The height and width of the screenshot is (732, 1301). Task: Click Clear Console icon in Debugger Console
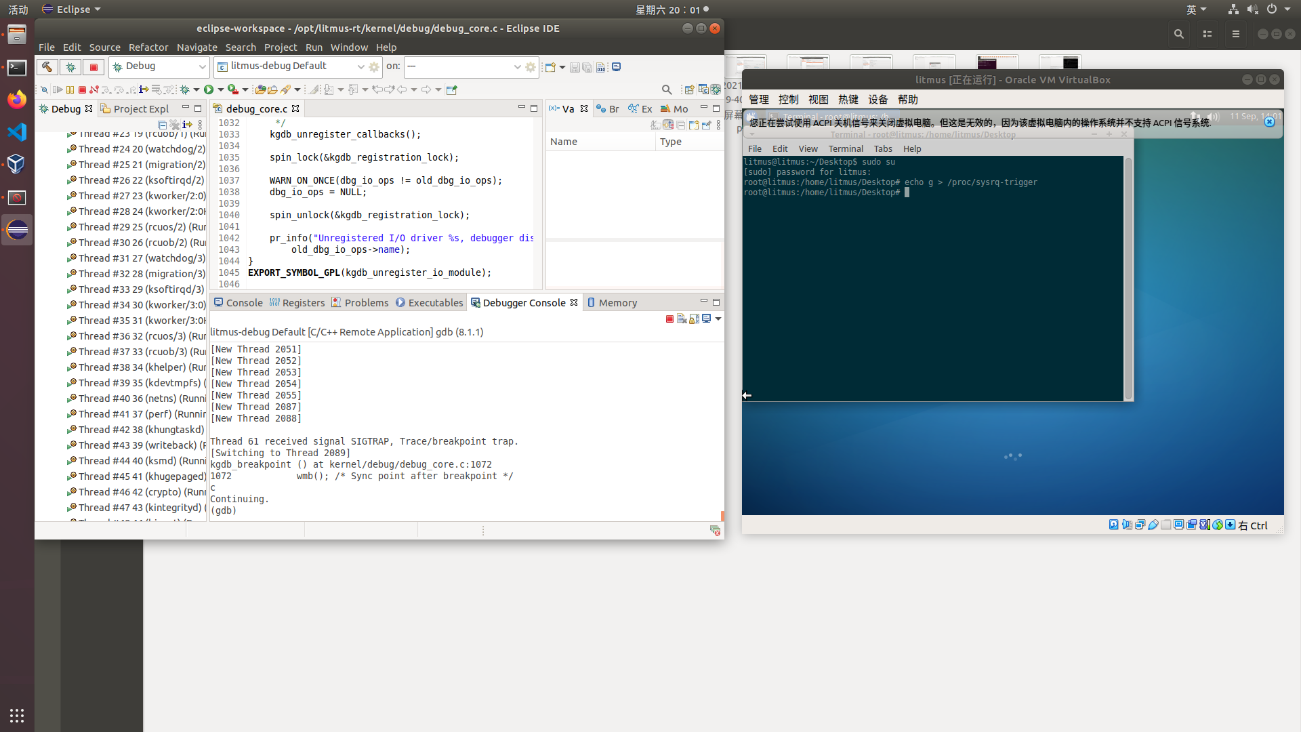(682, 319)
